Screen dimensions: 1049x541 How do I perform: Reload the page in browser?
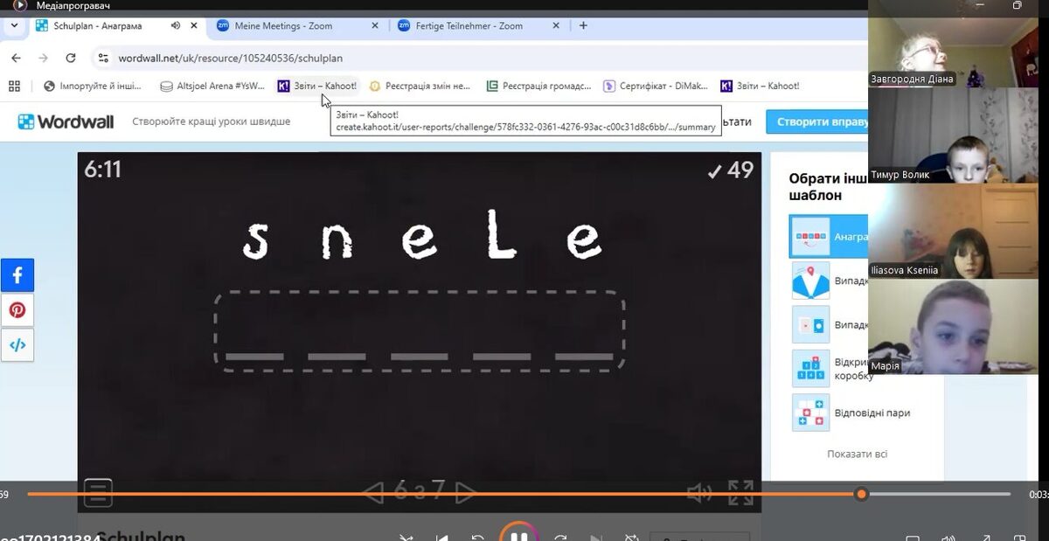coord(71,59)
